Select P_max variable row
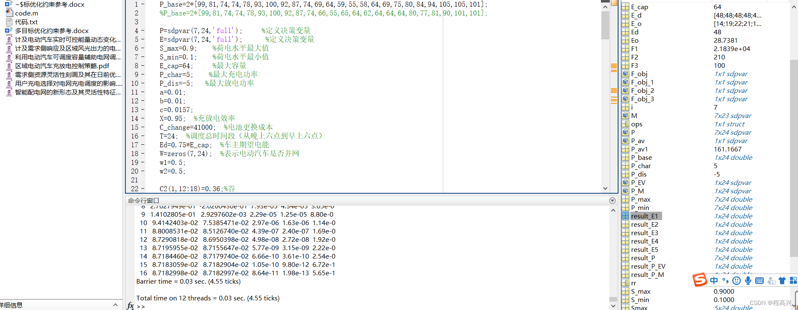798x310 pixels. click(x=704, y=199)
